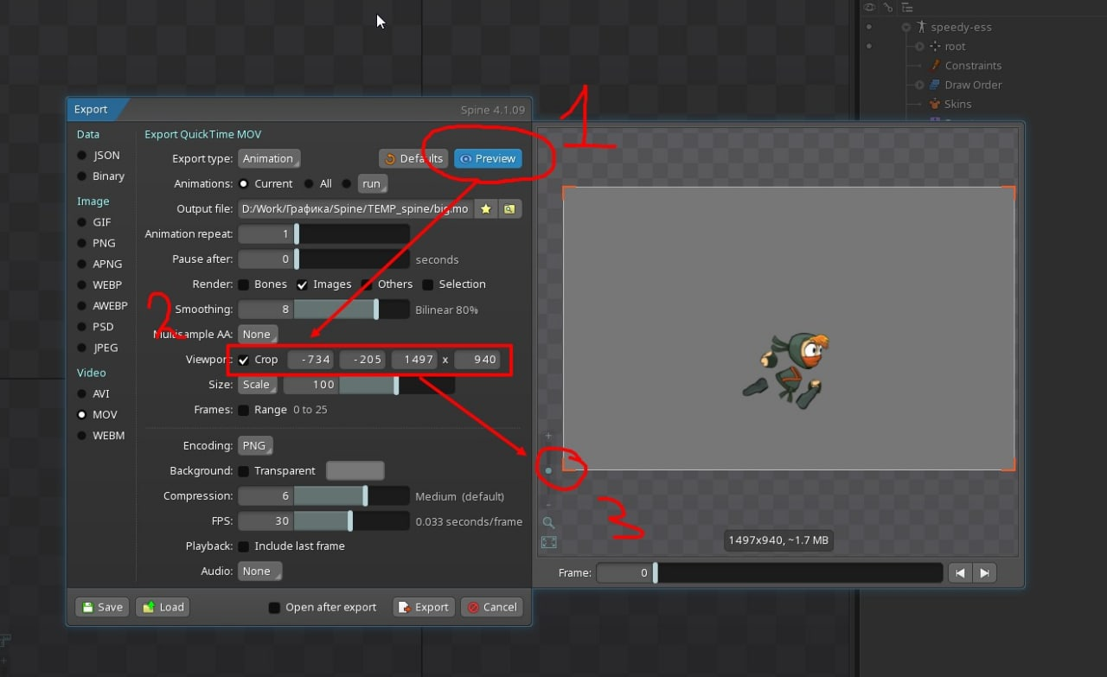The height and width of the screenshot is (677, 1107).
Task: Toggle visibility dot for speedy-ess
Action: [x=869, y=27]
